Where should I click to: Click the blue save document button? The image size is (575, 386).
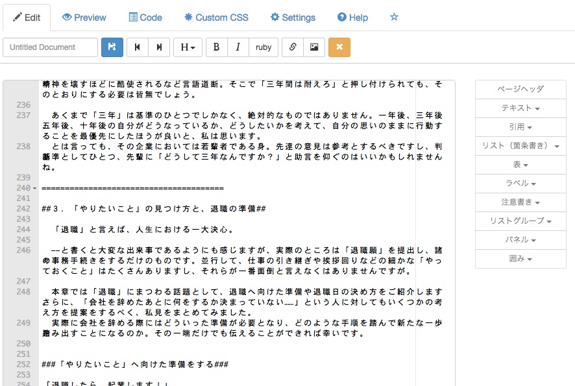pos(112,47)
